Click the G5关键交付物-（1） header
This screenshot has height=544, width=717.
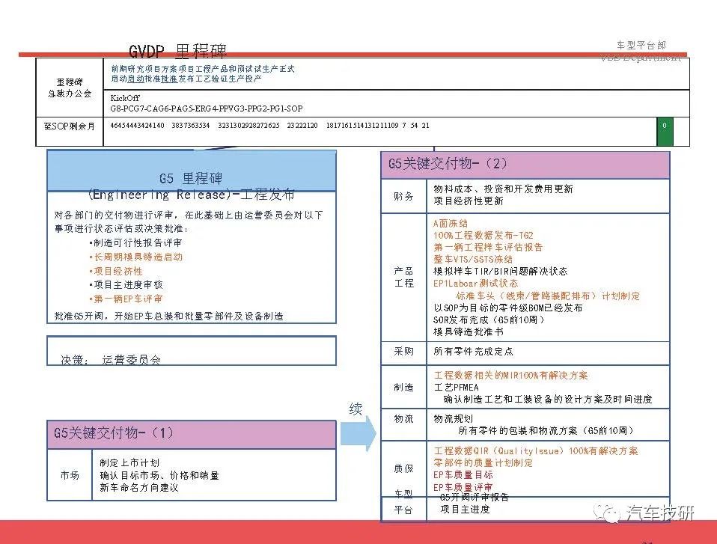(192, 434)
